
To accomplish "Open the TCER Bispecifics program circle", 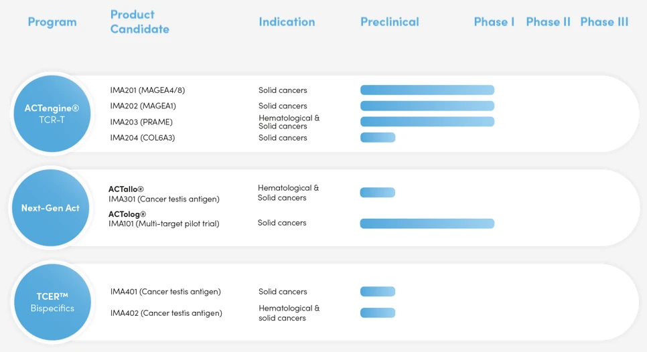I will click(52, 302).
